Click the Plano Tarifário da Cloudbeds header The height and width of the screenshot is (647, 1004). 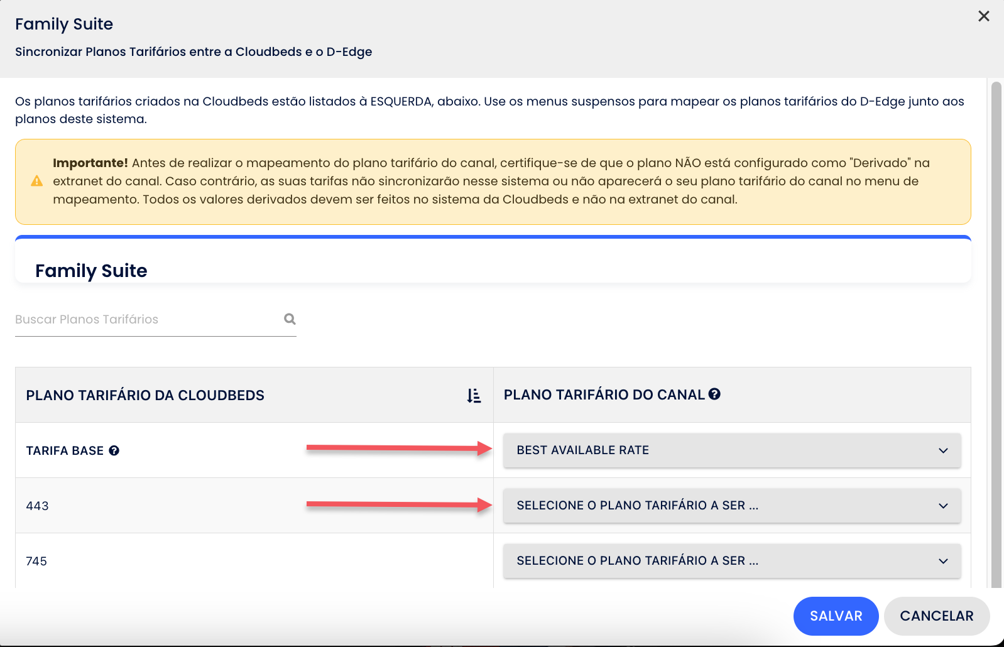pyautogui.click(x=145, y=396)
